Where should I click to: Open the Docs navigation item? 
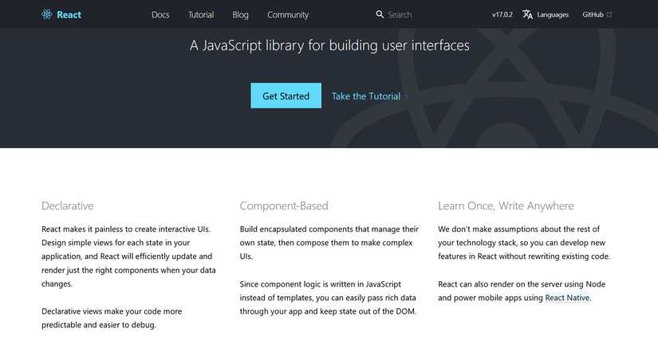[160, 14]
